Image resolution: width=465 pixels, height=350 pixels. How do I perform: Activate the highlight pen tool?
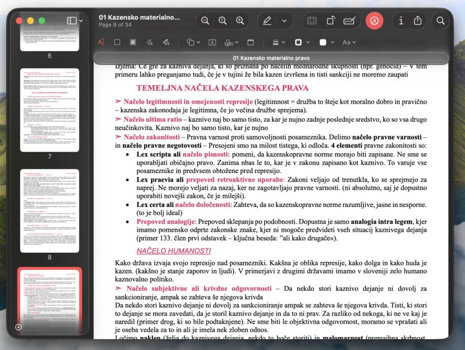267,21
